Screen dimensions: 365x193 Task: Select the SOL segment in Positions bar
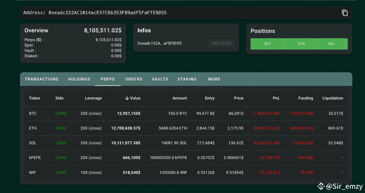click(331, 44)
